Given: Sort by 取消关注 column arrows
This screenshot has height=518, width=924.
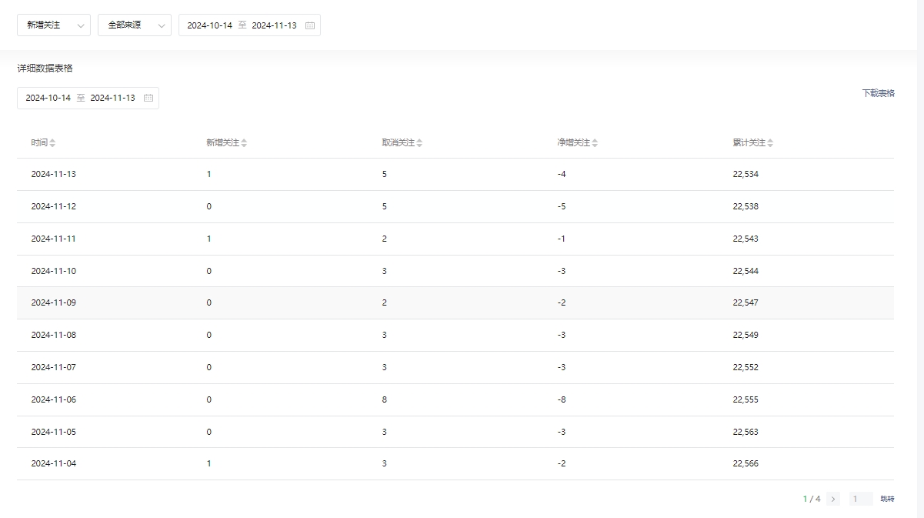Looking at the screenshot, I should click(x=419, y=143).
